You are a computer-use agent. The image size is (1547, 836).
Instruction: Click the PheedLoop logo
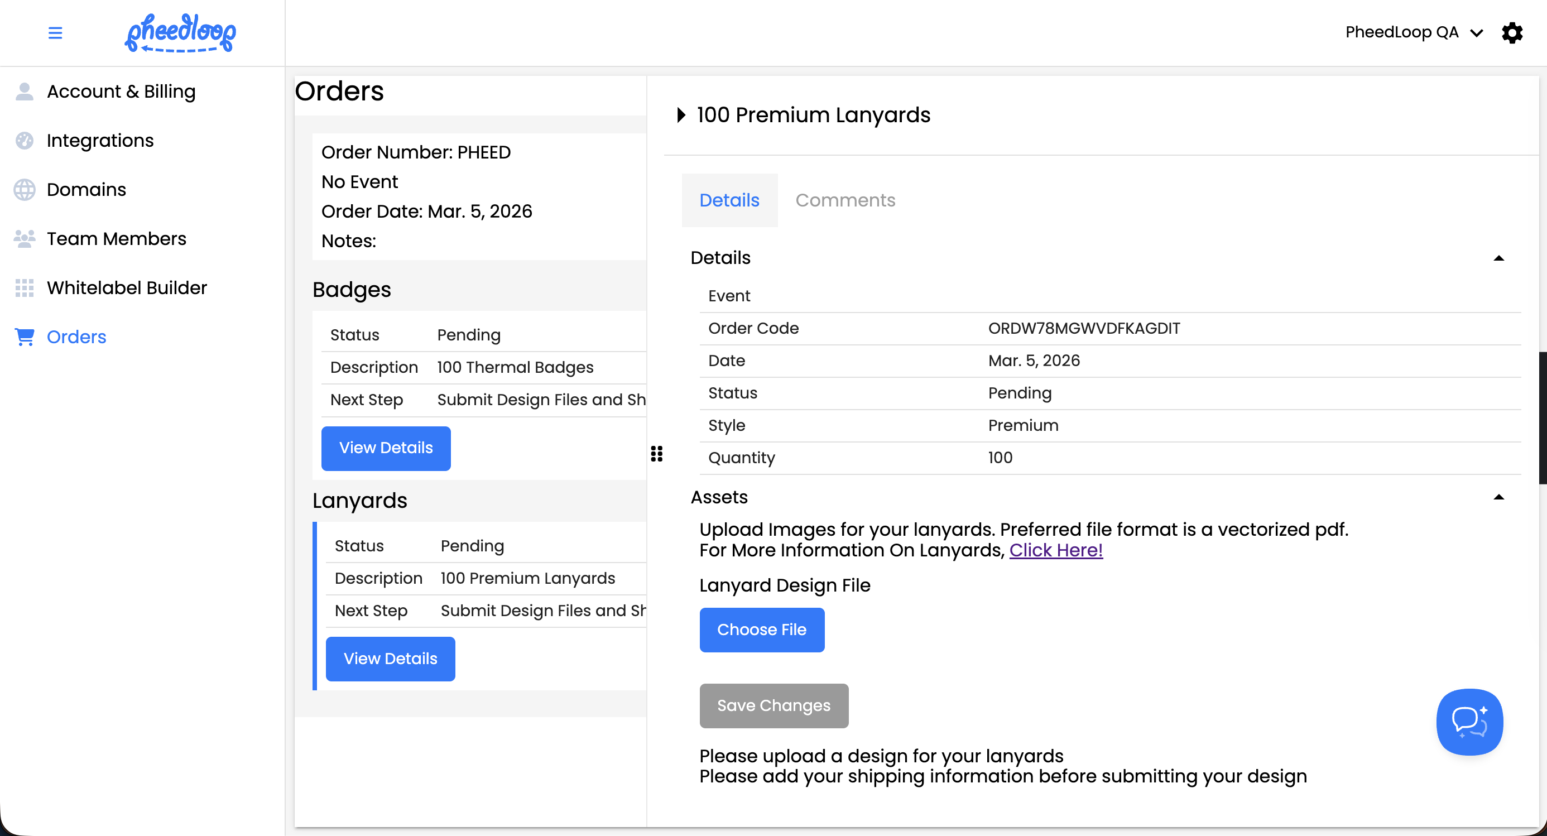point(180,32)
